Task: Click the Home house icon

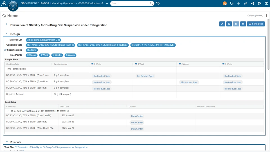Action: (x=4, y=16)
